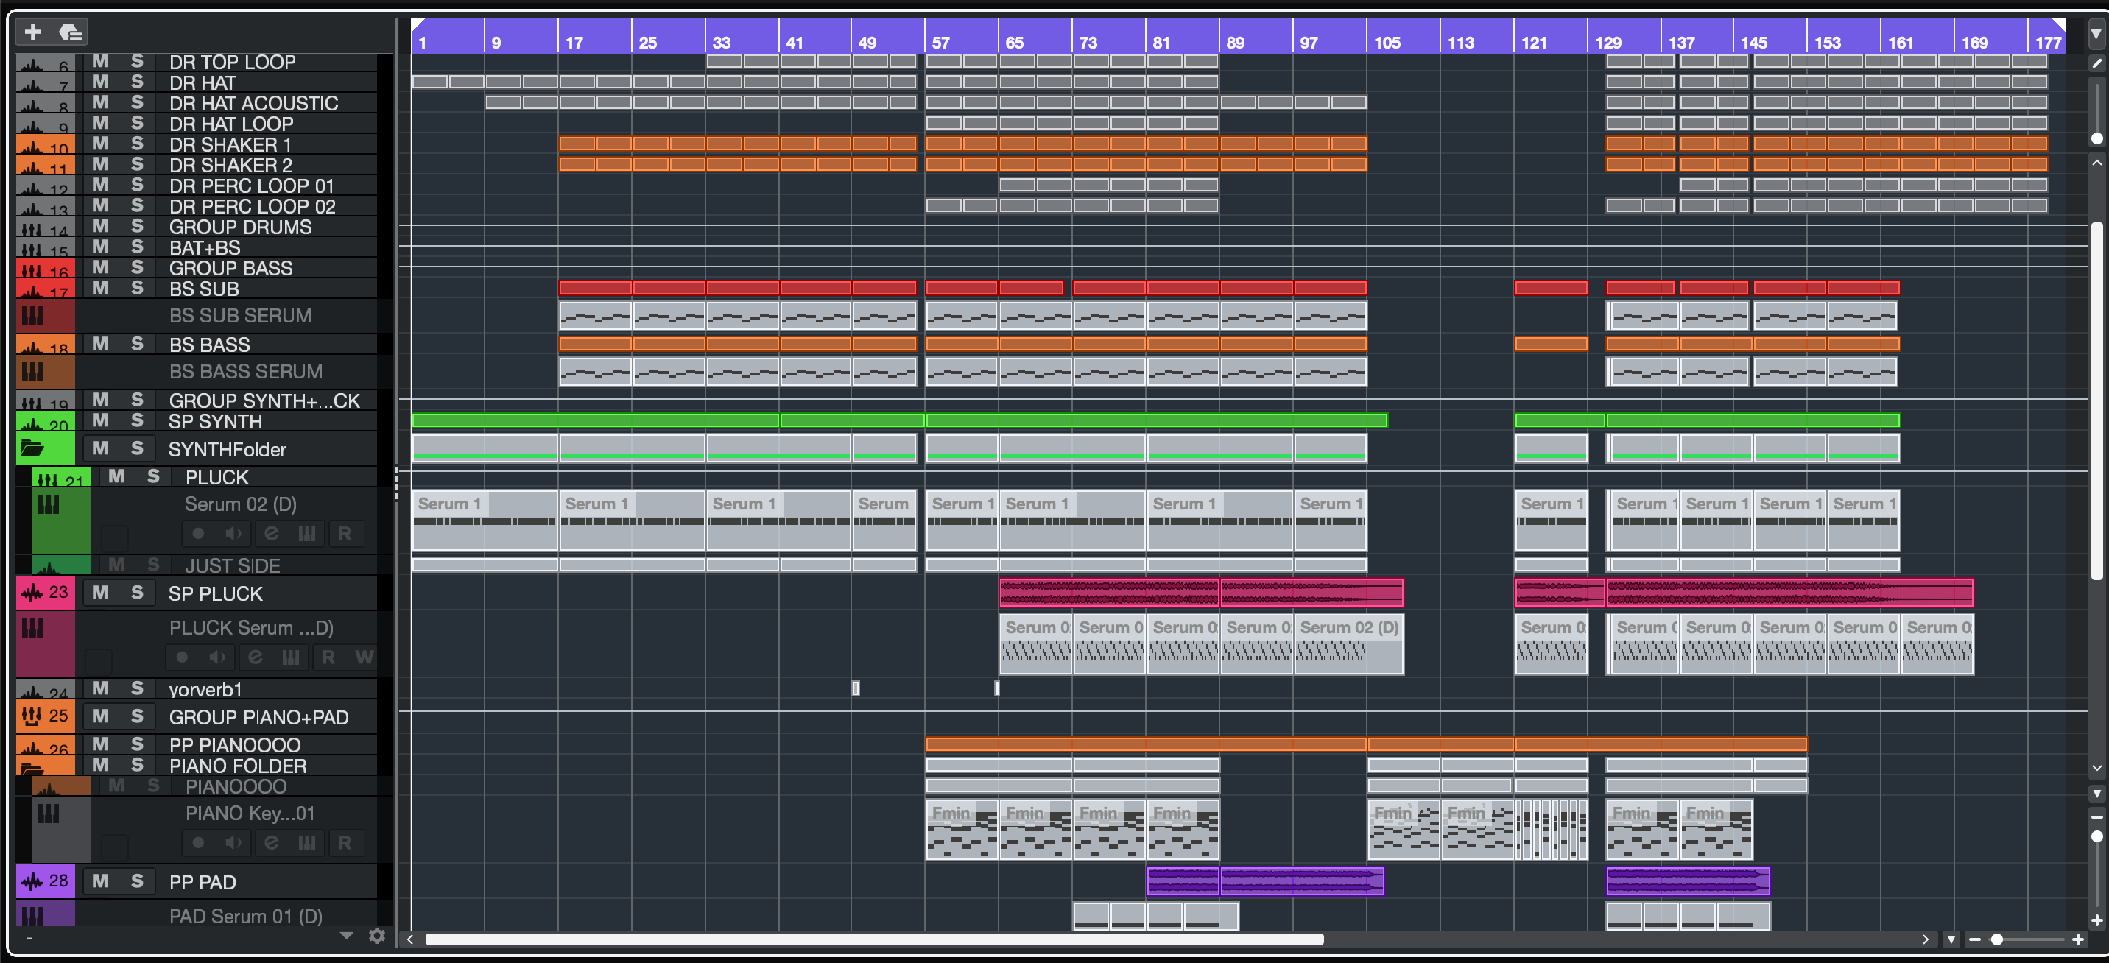Solo the SP SYNTH track
The height and width of the screenshot is (963, 2109).
pos(137,421)
